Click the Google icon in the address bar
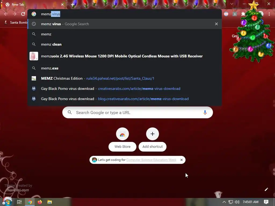Viewport: 275px width, 206px height. [34, 14]
